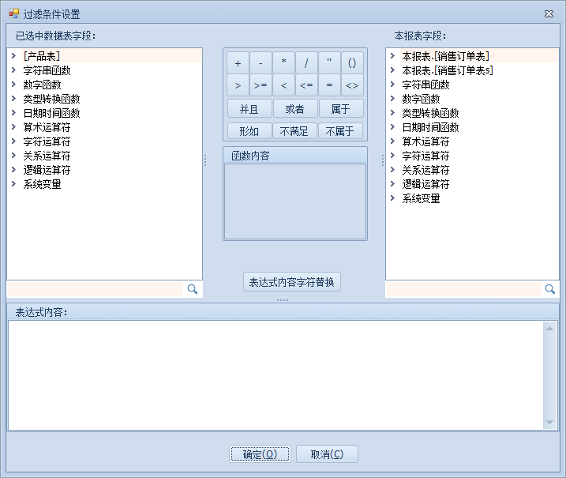The height and width of the screenshot is (478, 566).
Task: Click the 表达式内容字符替换 button
Action: click(292, 282)
